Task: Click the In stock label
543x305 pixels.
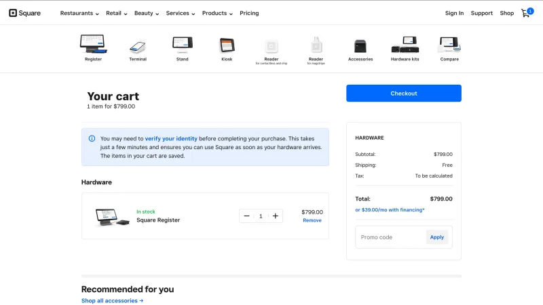Action: pos(146,211)
